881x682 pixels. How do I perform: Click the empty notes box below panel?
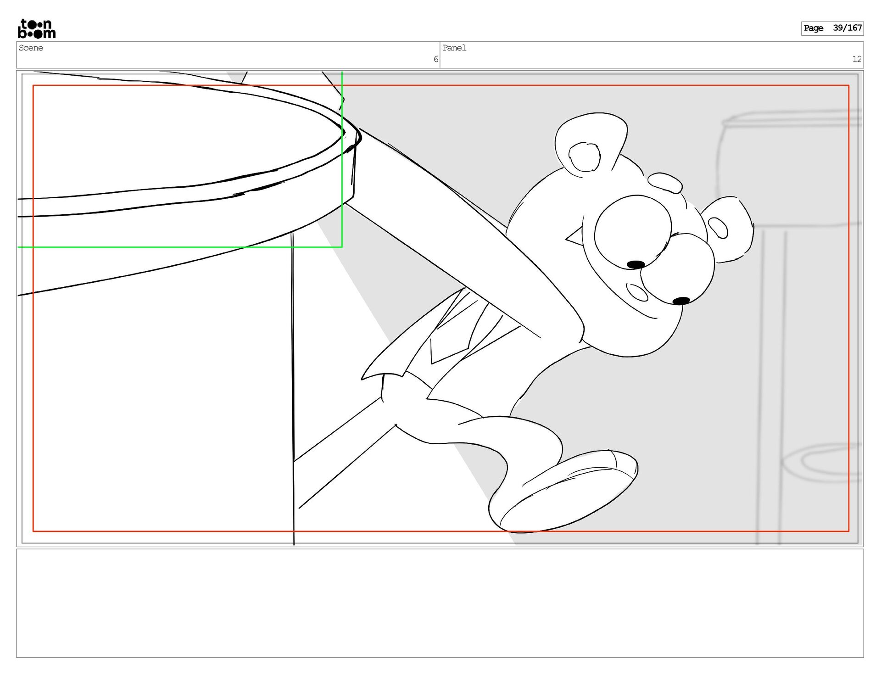(440, 603)
